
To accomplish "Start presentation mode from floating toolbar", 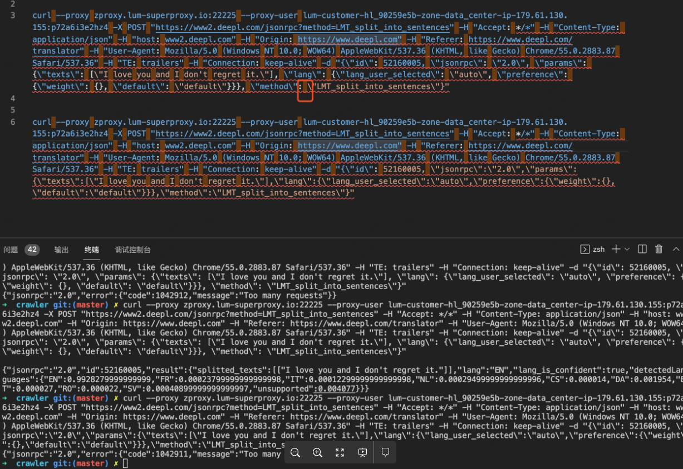I will 363,453.
